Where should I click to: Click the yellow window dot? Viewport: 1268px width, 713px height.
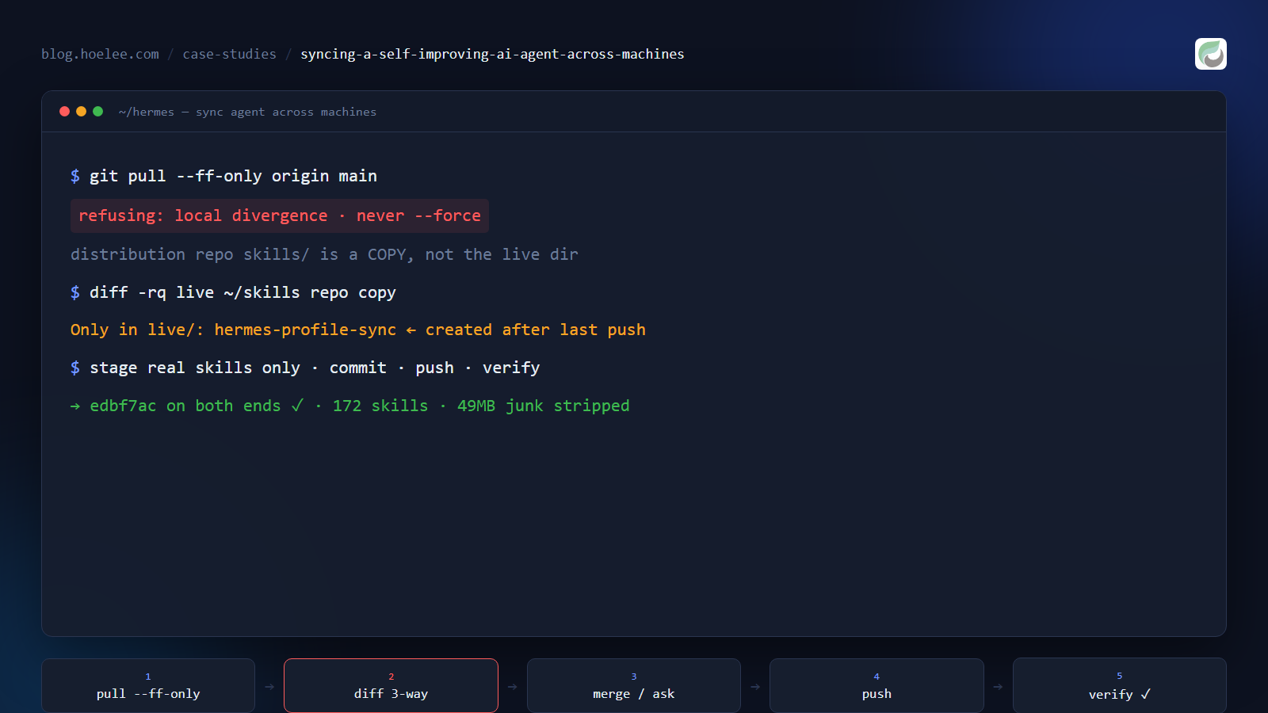pos(81,112)
